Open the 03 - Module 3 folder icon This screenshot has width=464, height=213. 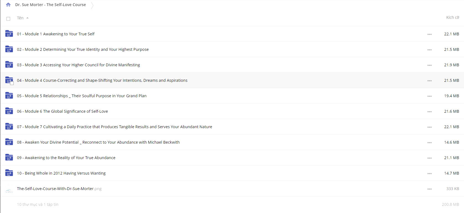[9, 65]
